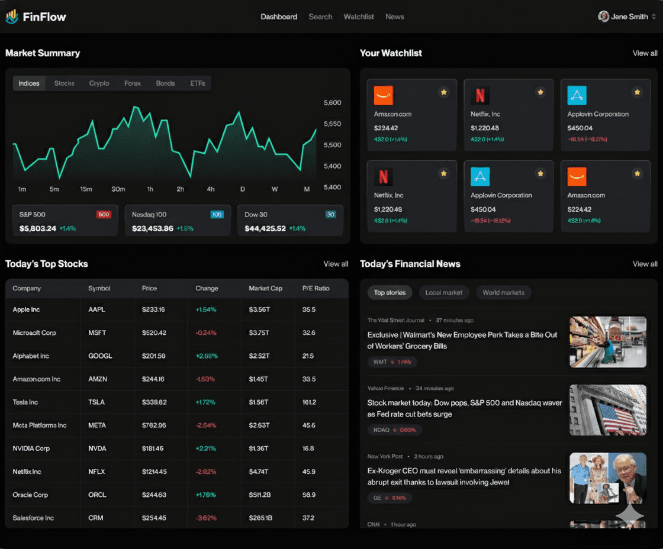Screen dimensions: 663x549
Task: Open the account dropdown beside Jane Smith
Action: pyautogui.click(x=652, y=17)
